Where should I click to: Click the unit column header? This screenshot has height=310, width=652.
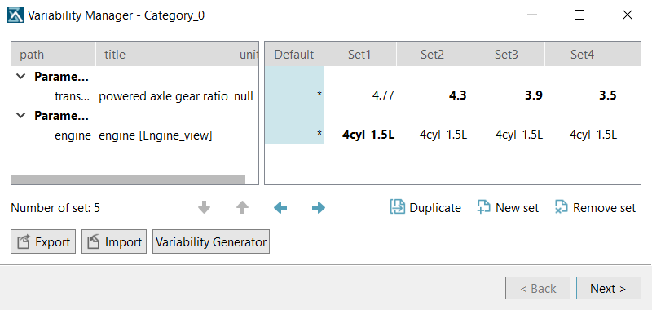[245, 54]
